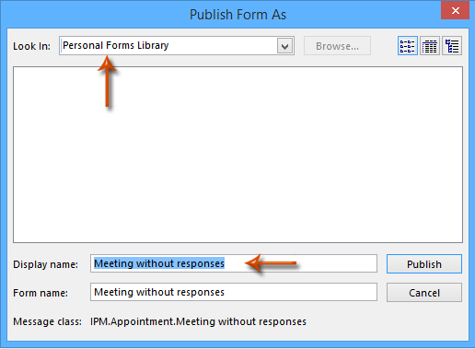Click inside the empty forms list area

point(237,155)
